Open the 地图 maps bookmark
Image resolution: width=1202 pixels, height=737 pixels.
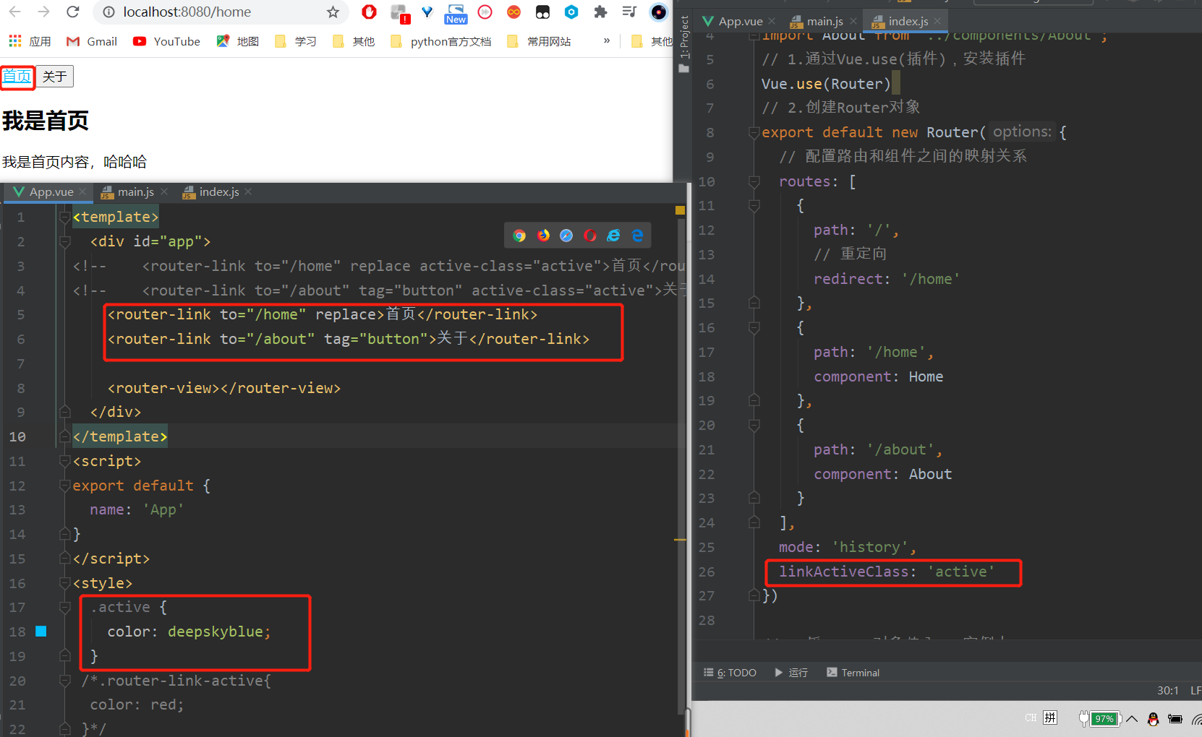[x=238, y=41]
